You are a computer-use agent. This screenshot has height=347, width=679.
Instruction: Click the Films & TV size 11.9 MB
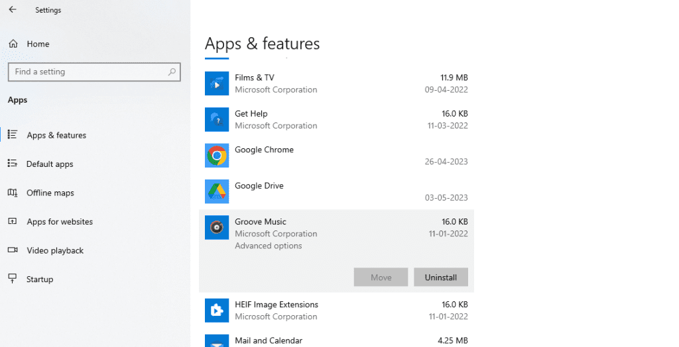tap(454, 77)
